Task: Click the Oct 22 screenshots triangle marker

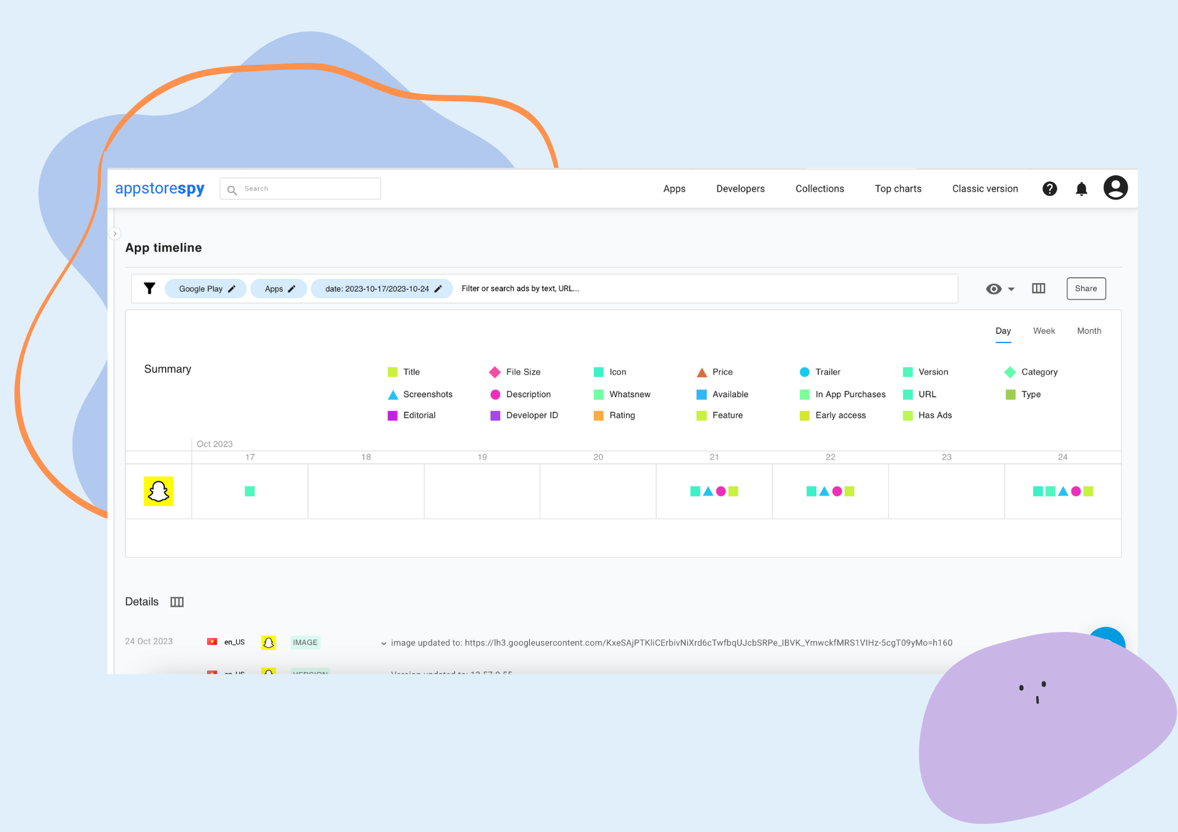Action: point(825,491)
